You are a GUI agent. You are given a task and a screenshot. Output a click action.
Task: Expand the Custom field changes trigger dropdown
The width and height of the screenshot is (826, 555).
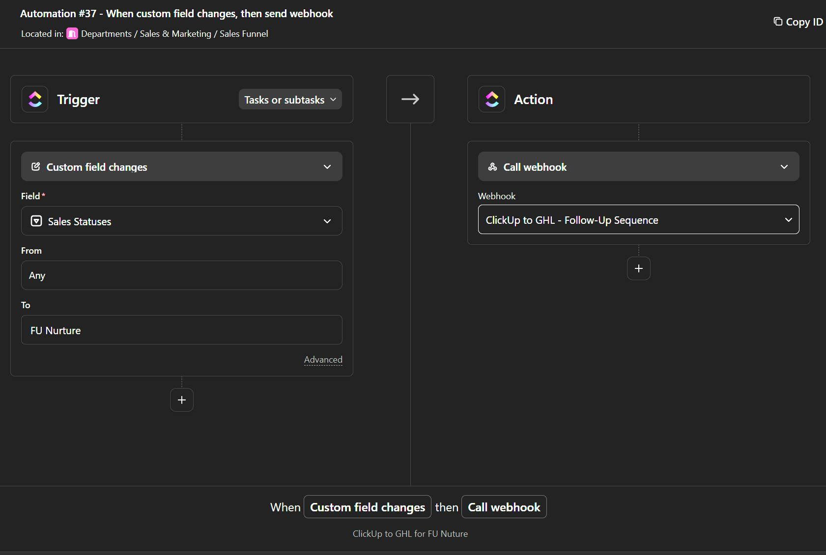click(182, 167)
